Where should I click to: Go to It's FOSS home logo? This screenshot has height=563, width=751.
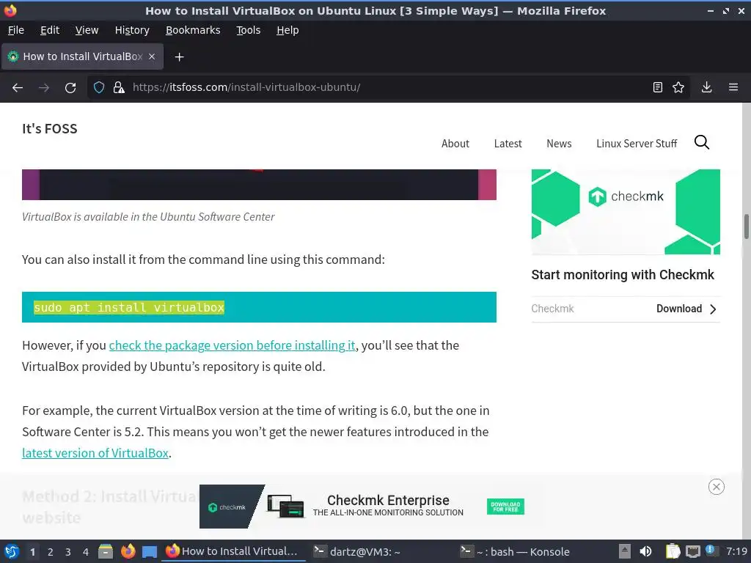point(49,129)
